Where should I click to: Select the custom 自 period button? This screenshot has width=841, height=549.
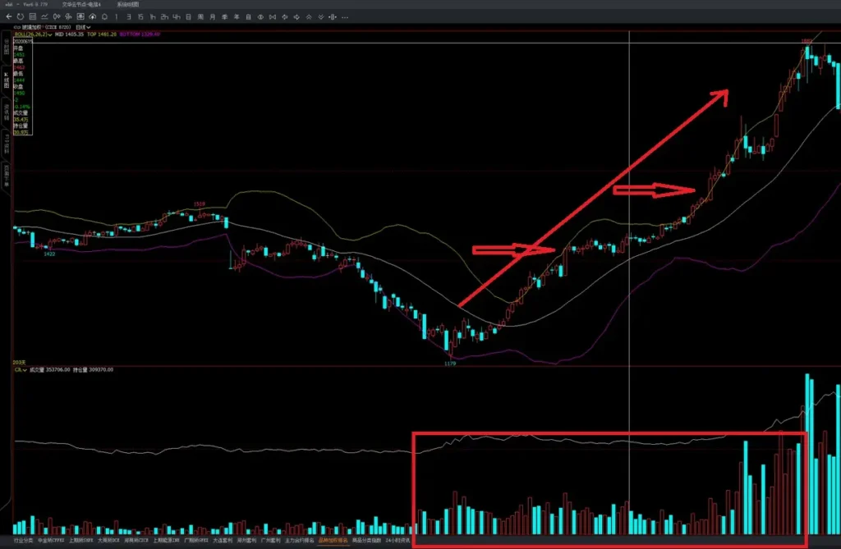[248, 17]
